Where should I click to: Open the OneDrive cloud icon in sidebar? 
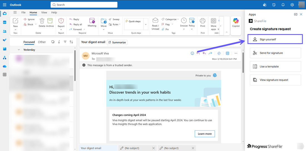(4, 66)
